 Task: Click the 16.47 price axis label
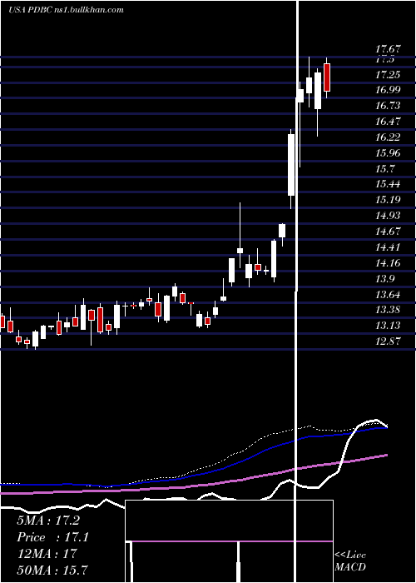tap(388, 122)
